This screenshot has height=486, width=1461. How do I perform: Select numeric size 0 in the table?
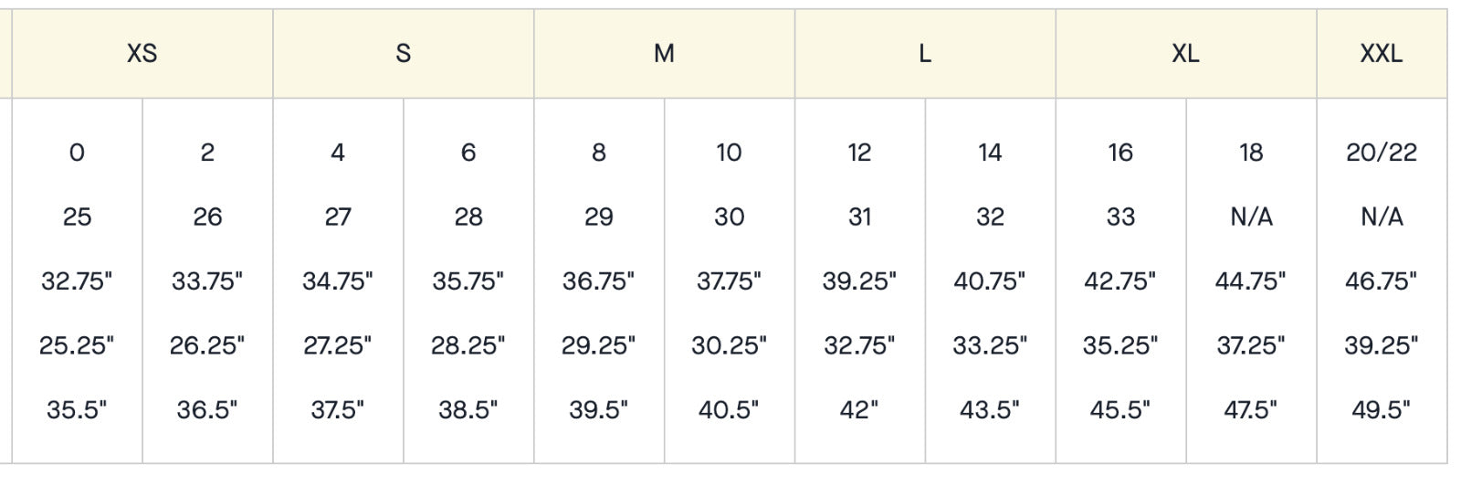click(x=77, y=153)
